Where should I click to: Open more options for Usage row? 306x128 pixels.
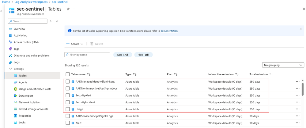click(x=298, y=109)
